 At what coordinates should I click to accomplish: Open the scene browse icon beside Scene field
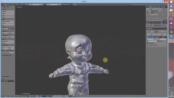click(45, 4)
